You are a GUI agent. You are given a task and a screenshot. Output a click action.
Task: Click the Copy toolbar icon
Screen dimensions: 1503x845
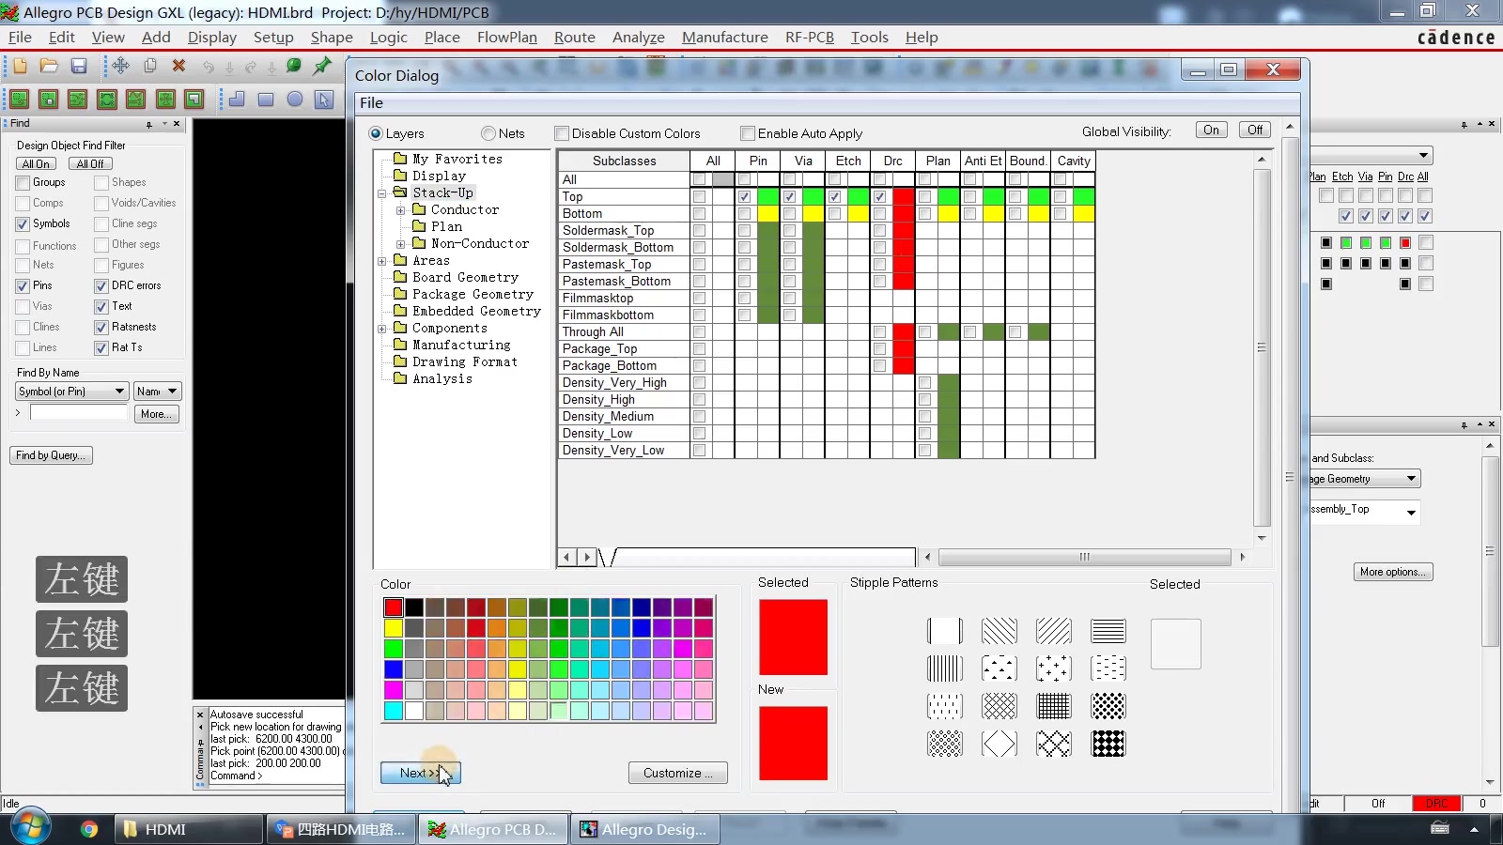click(149, 66)
